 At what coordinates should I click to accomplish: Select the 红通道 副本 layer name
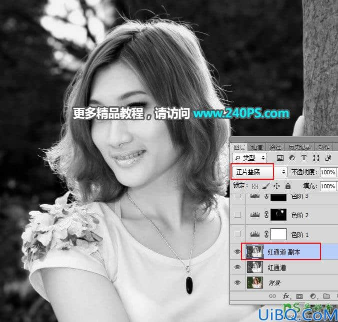click(284, 252)
